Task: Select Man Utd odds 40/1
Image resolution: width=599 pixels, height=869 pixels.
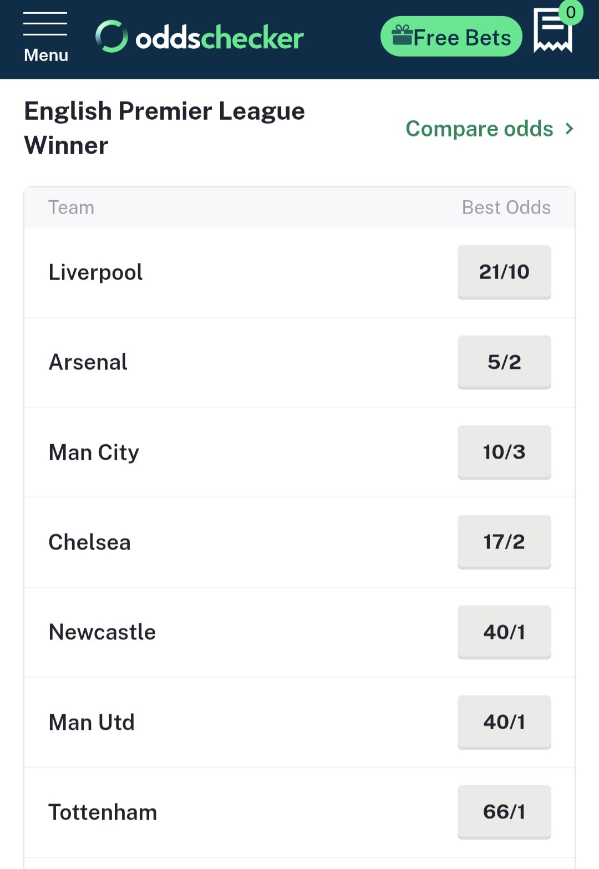Action: click(x=504, y=722)
